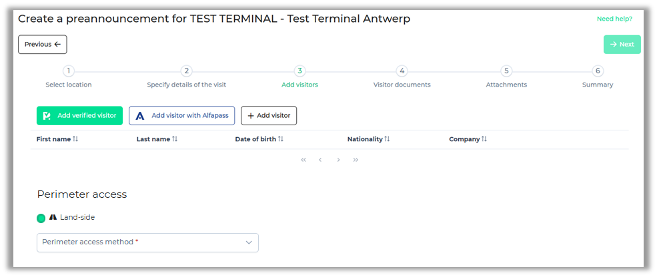Viewport: 657px width, 277px height.
Task: Click Add visitor with Alfapass button
Action: coord(181,116)
